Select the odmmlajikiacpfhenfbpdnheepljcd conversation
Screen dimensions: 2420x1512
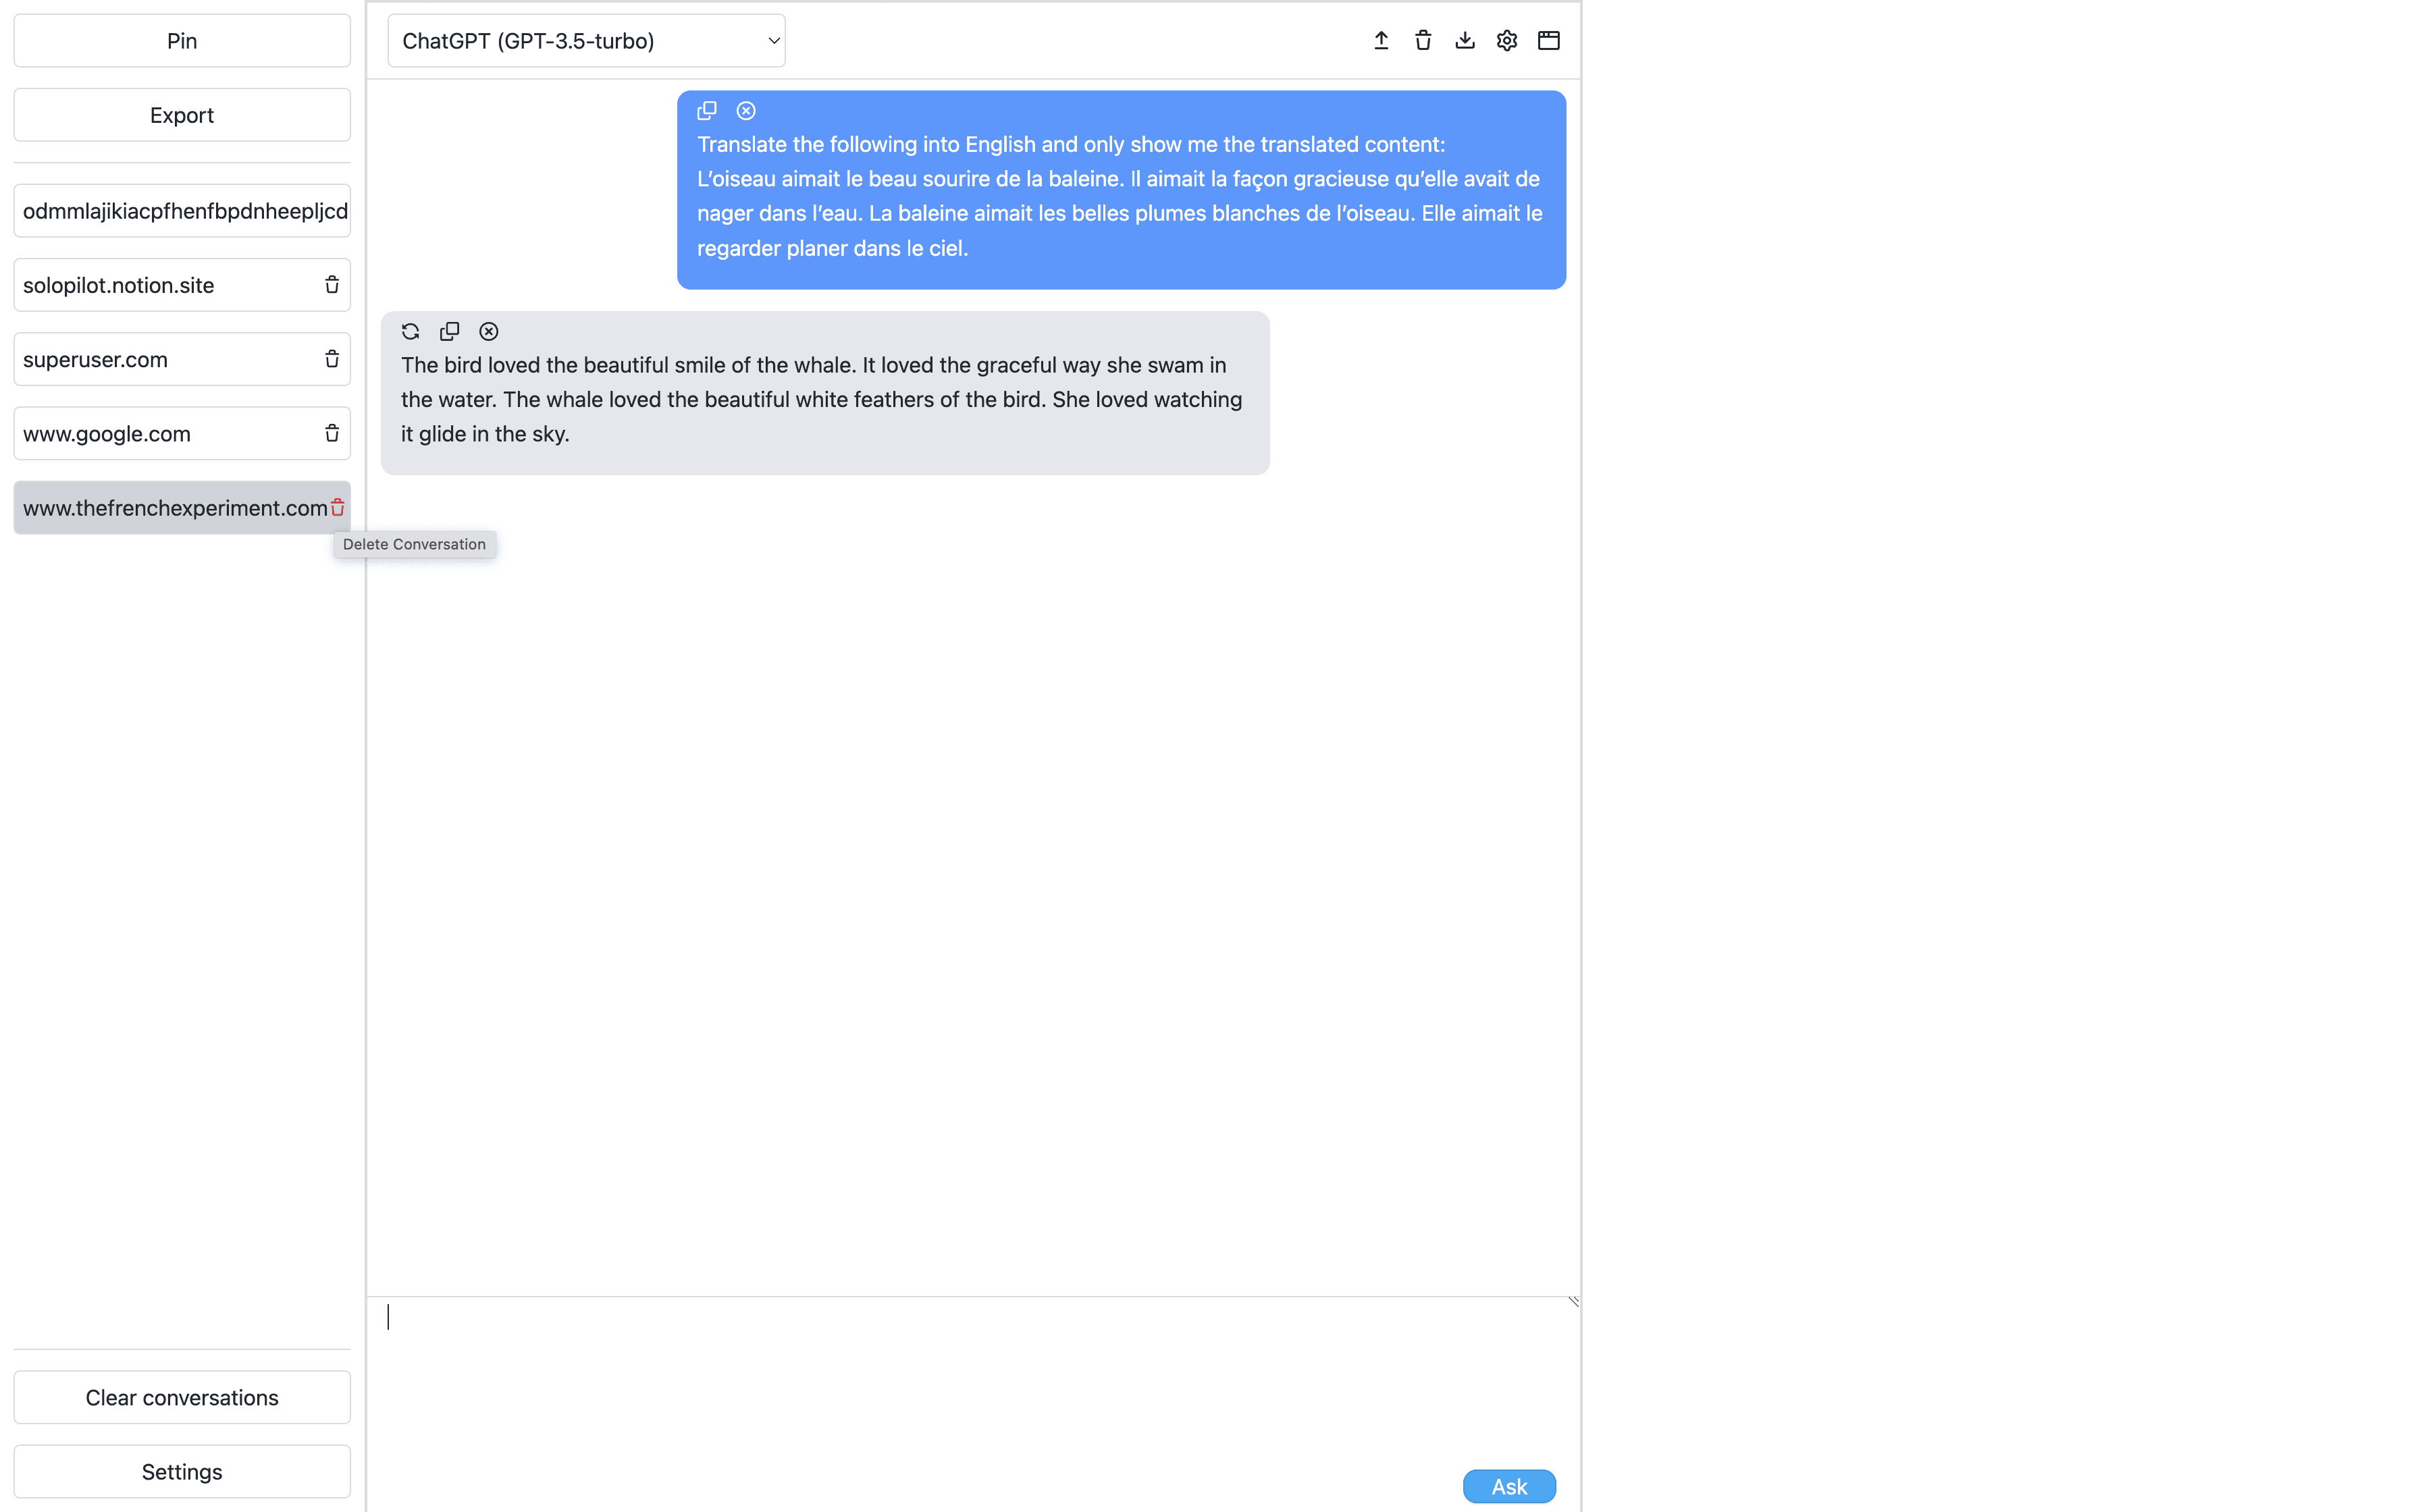[x=182, y=211]
